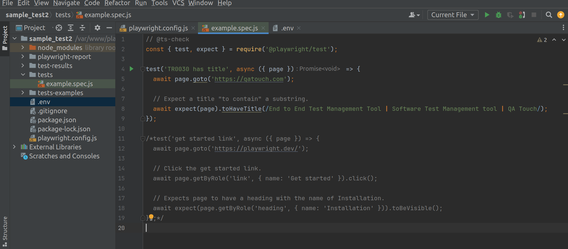Click the warning stripe mark near line 5
The image size is (568, 249).
pos(565,85)
